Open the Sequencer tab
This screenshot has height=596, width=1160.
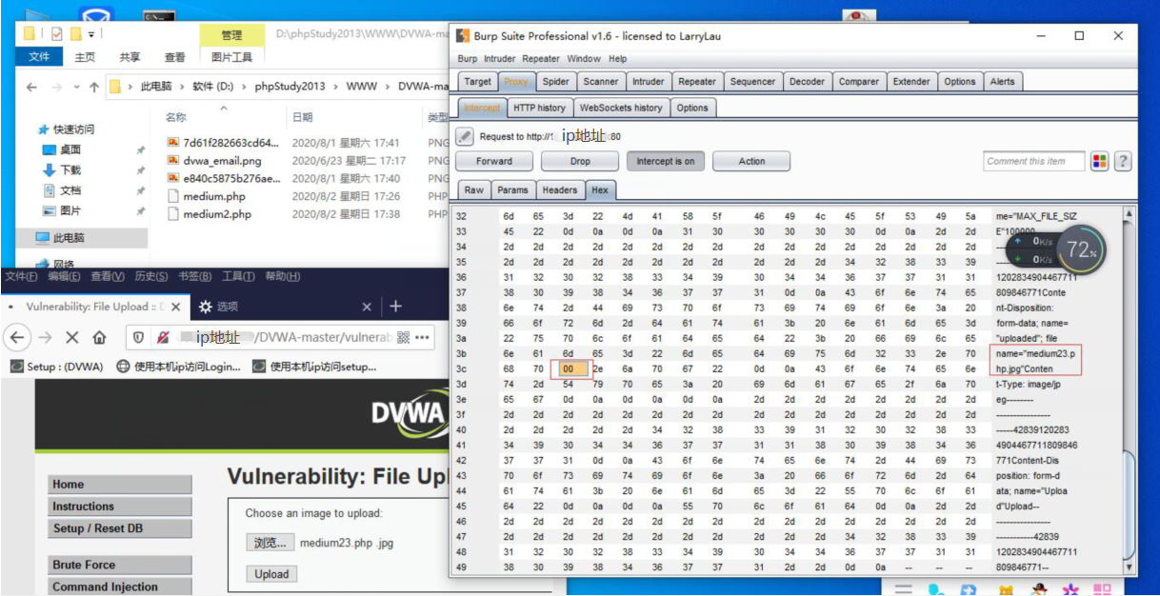[752, 81]
